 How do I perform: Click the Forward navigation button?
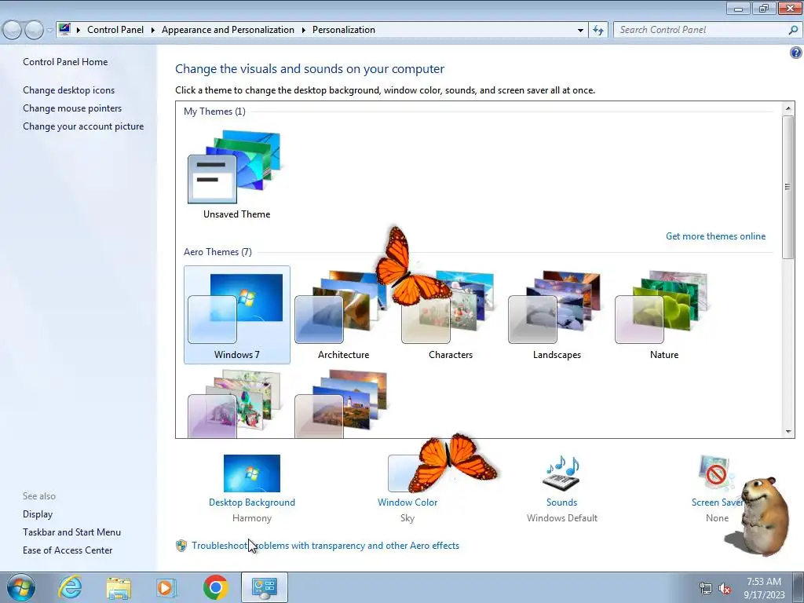[x=34, y=30]
